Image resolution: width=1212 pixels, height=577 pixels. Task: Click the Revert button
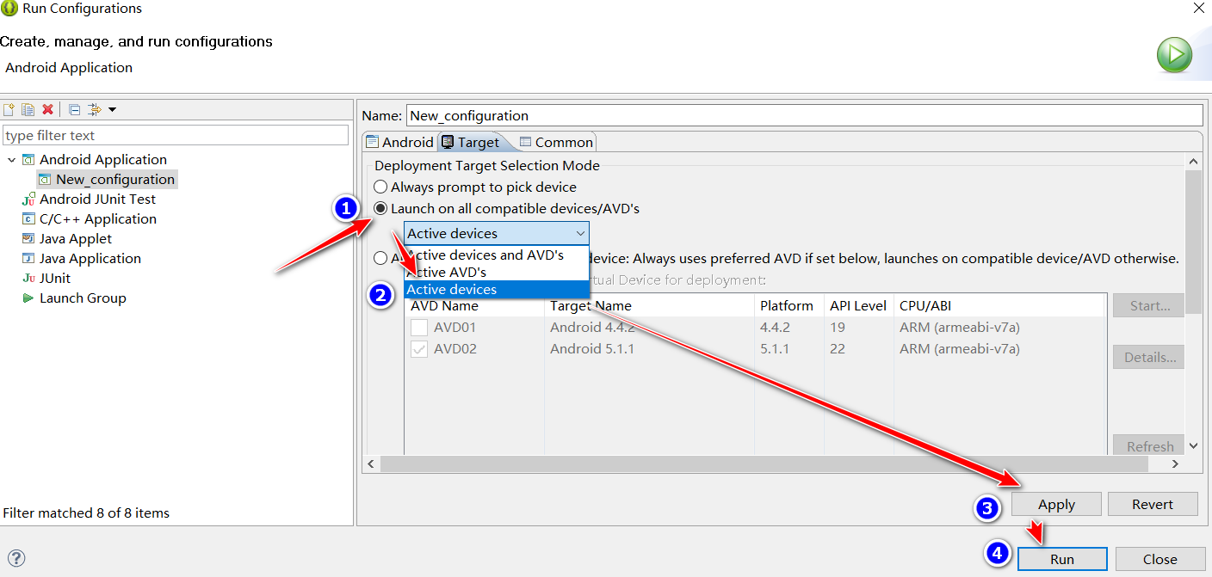1153,505
